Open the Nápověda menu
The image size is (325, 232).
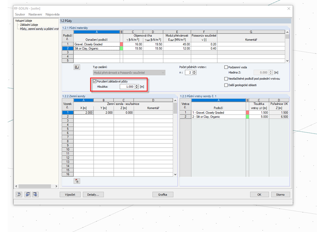[x=53, y=14]
